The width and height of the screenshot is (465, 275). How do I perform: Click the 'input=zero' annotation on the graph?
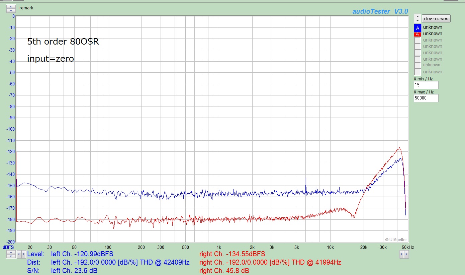click(x=51, y=59)
